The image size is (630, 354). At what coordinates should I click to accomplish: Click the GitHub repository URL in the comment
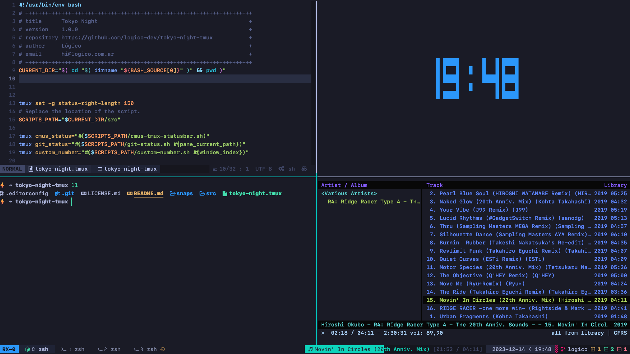pyautogui.click(x=137, y=38)
